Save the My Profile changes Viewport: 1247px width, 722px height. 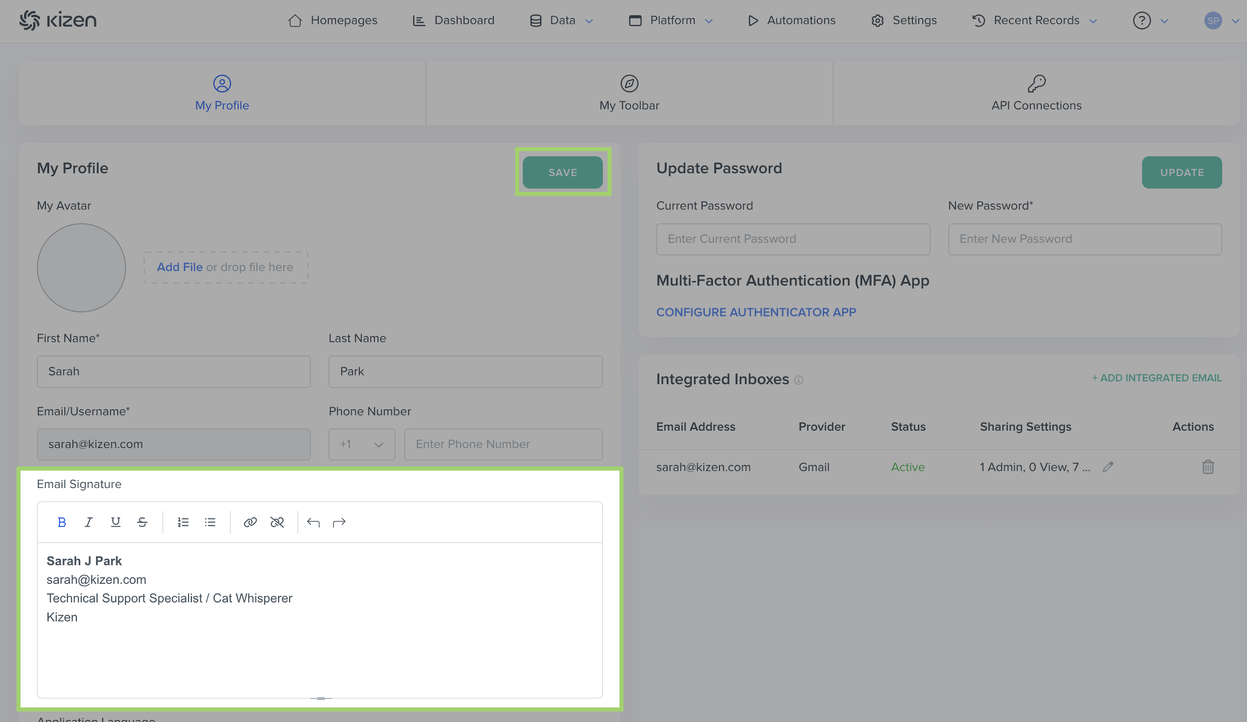click(x=563, y=172)
